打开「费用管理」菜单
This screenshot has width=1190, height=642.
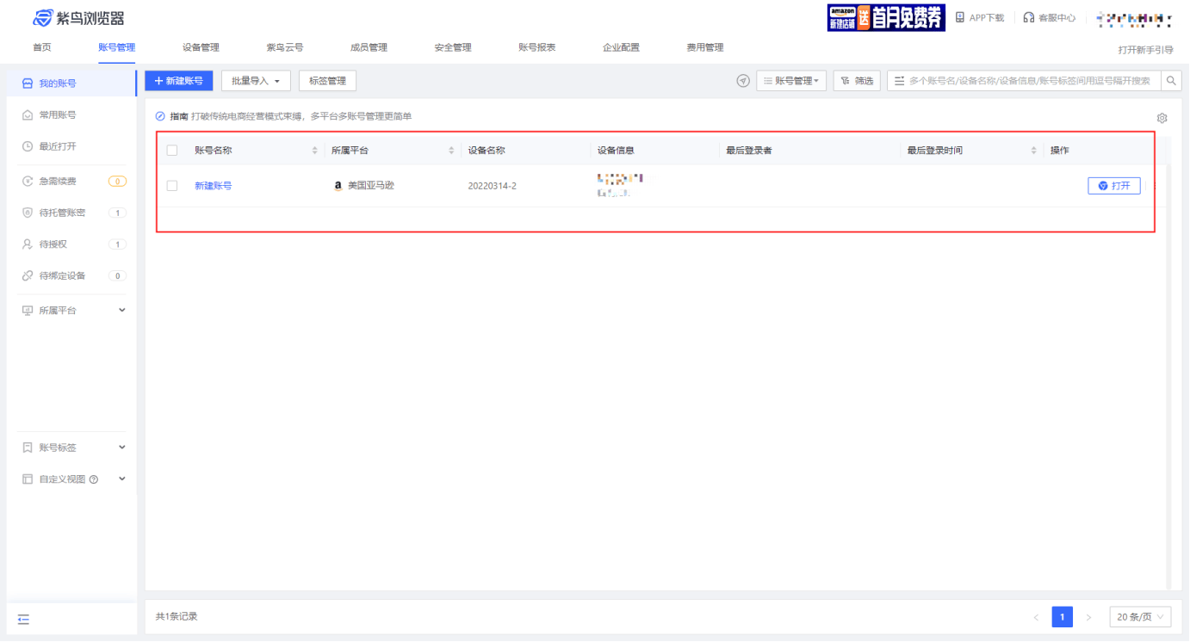pos(705,47)
